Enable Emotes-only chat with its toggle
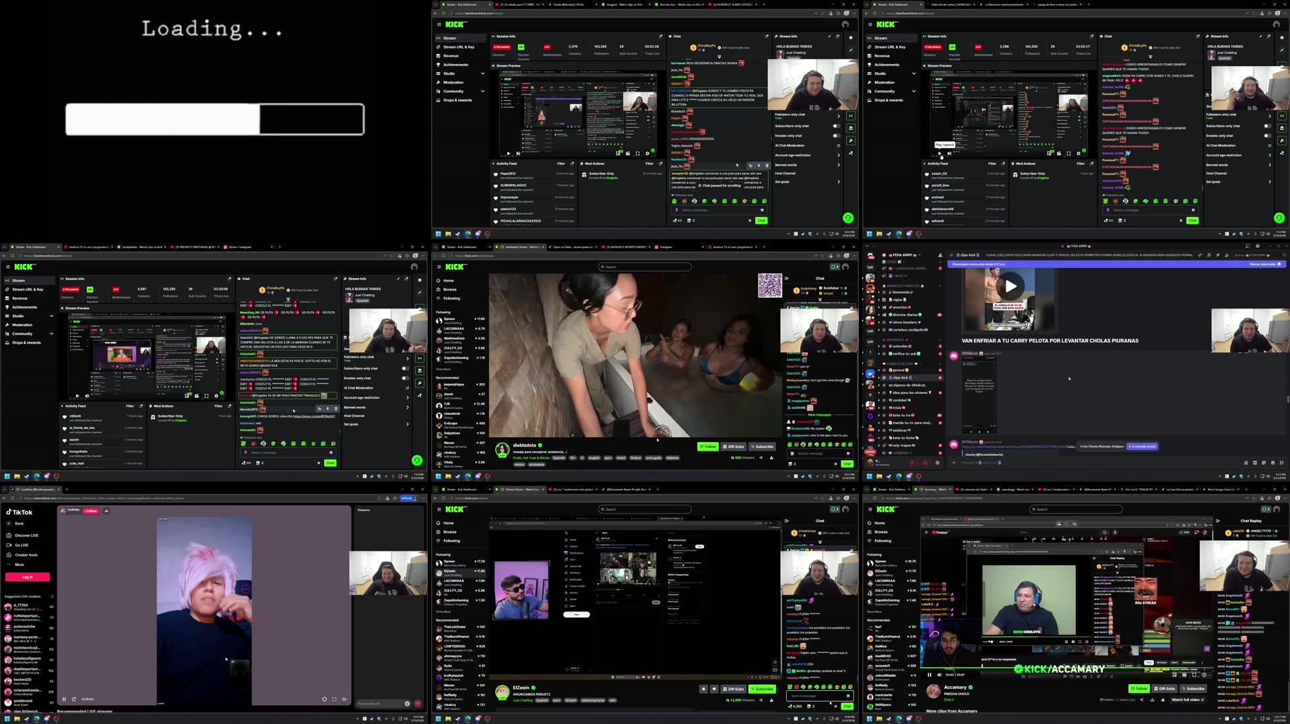The width and height of the screenshot is (1290, 724). tap(835, 135)
